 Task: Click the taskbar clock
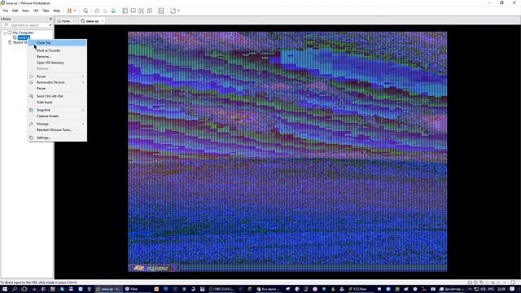click(x=501, y=290)
